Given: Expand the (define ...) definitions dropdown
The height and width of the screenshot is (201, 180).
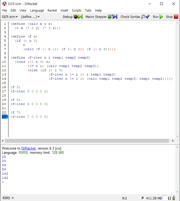Looking at the screenshot, I should (x=30, y=17).
